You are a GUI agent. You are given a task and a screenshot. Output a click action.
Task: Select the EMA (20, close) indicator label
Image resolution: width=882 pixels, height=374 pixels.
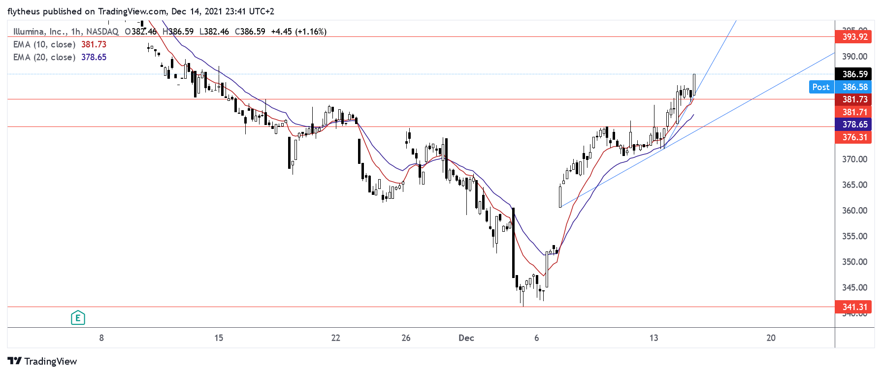[44, 57]
